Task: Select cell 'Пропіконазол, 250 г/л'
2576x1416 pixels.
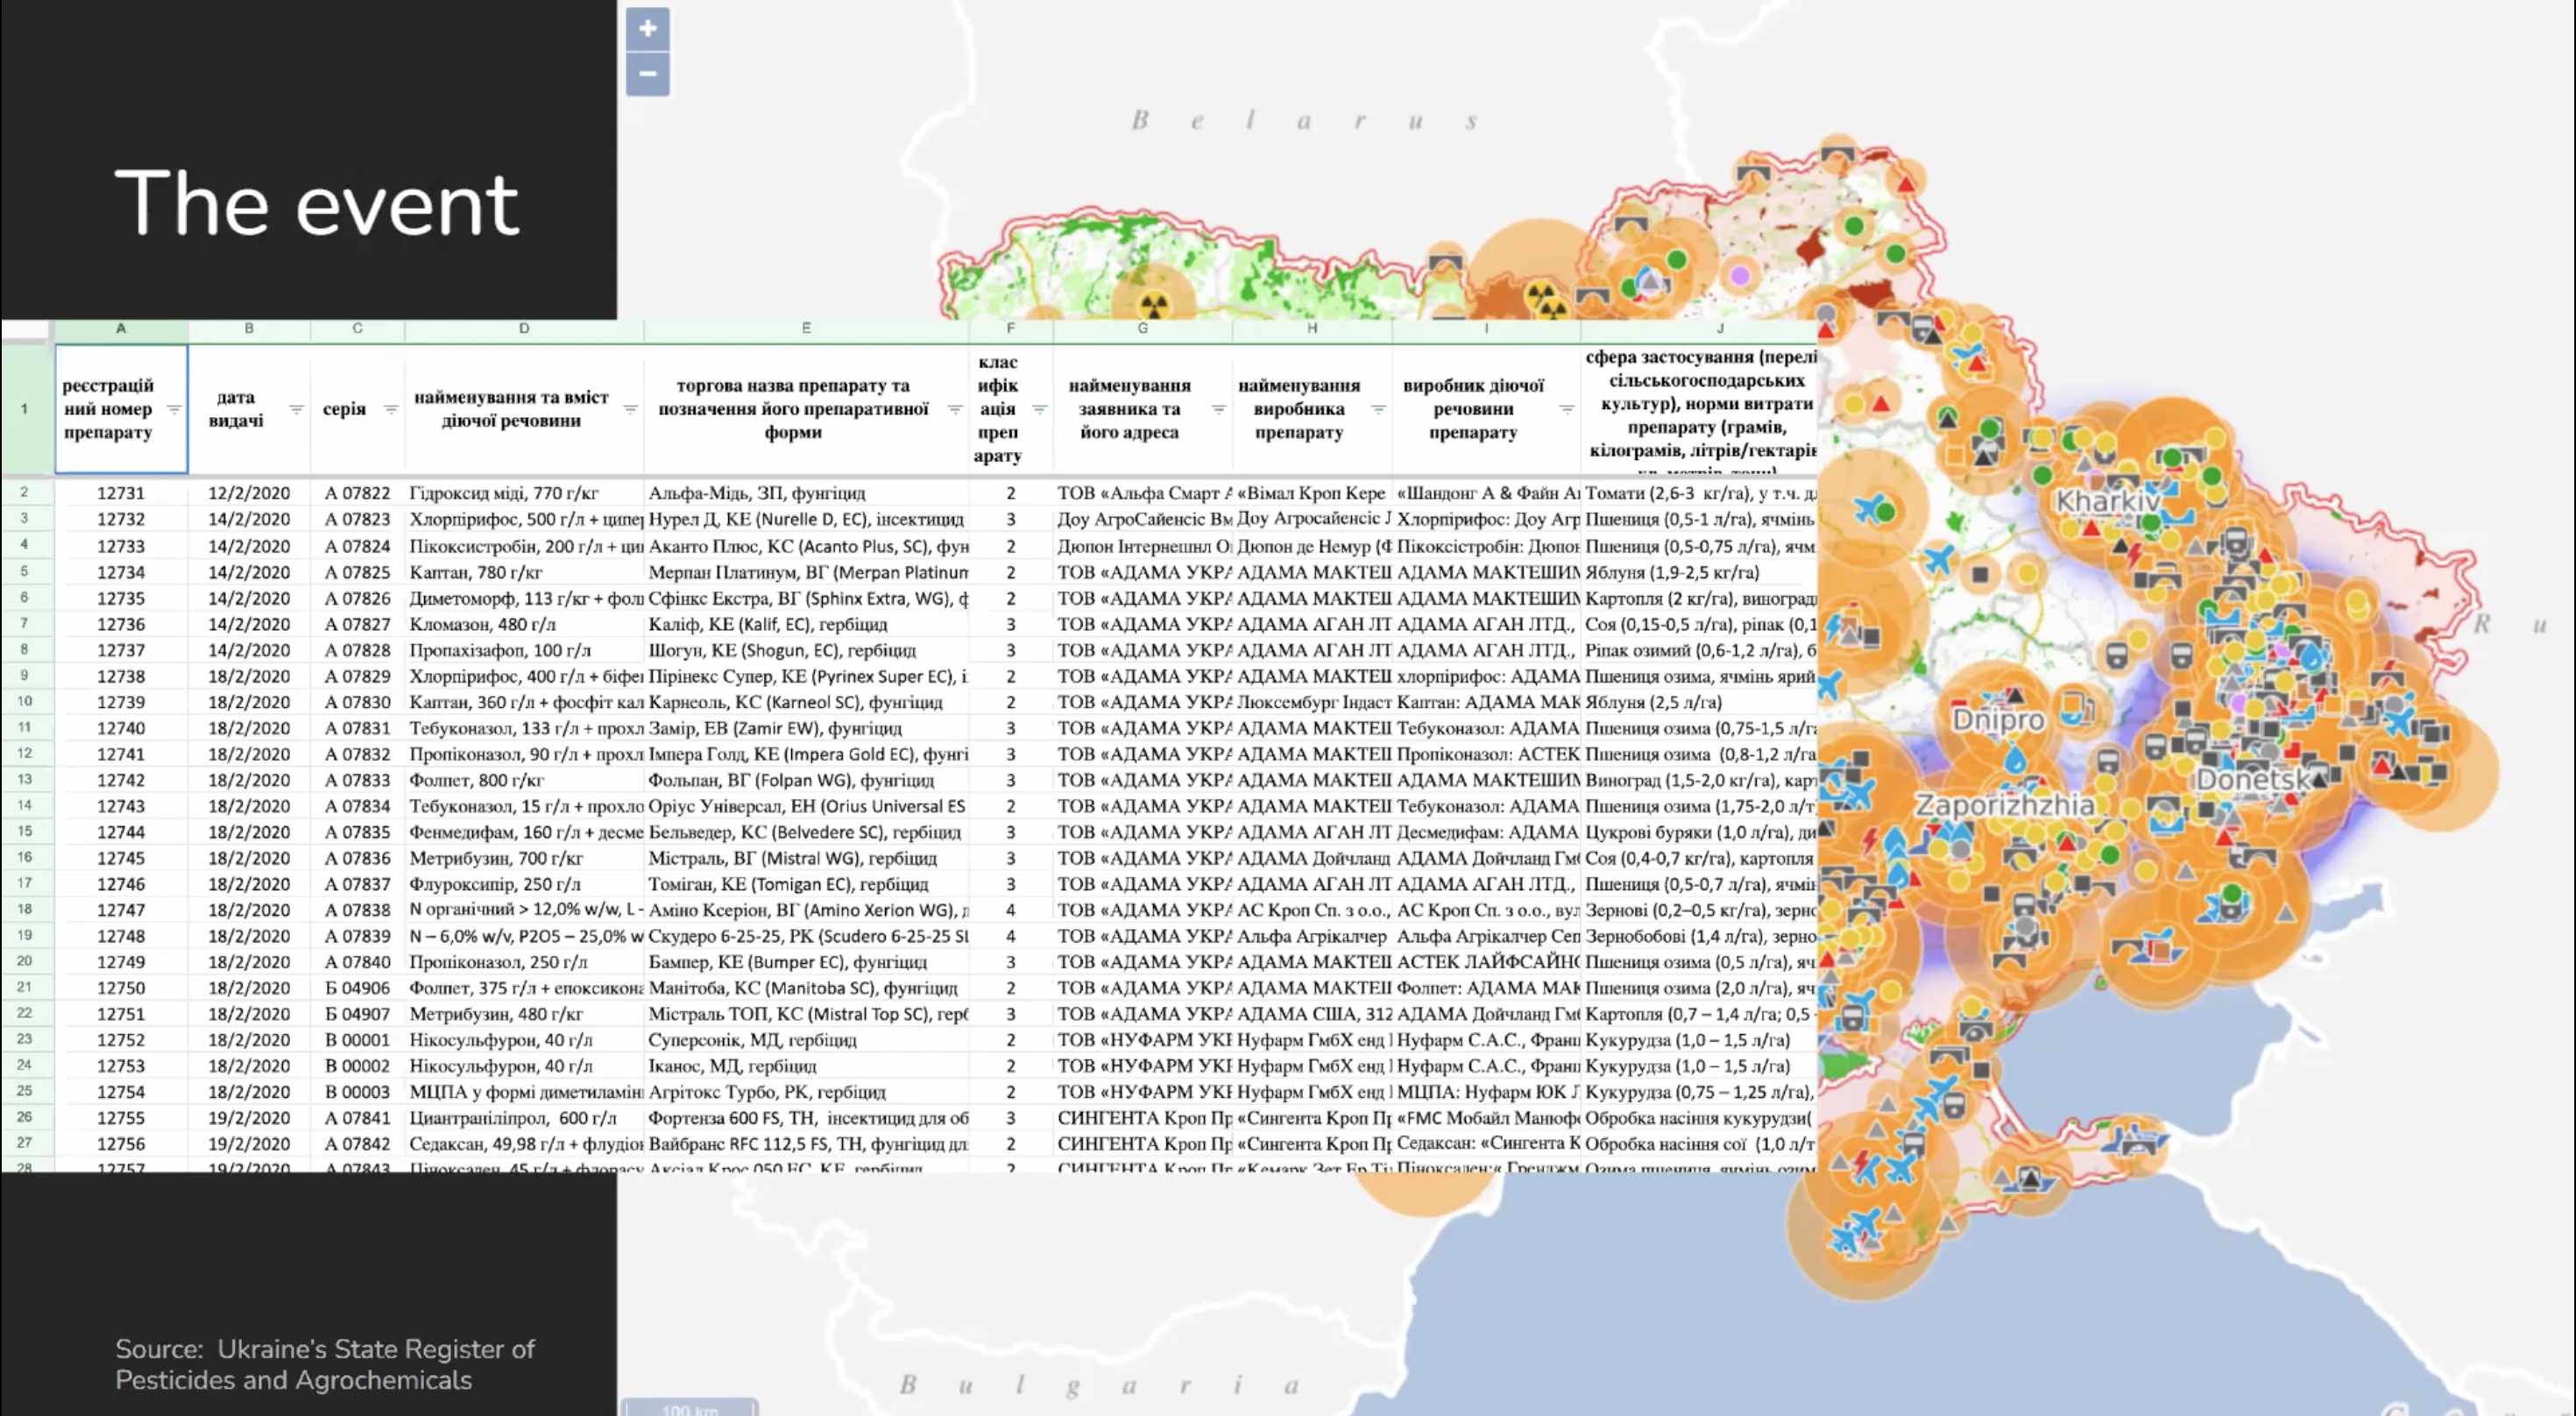Action: click(524, 962)
